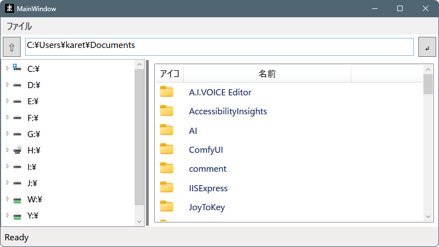Click the D: drive icon

pyautogui.click(x=17, y=85)
